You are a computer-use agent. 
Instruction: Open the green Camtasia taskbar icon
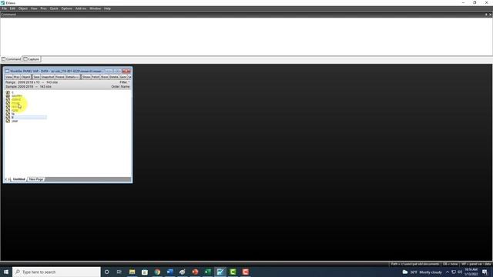(233, 272)
